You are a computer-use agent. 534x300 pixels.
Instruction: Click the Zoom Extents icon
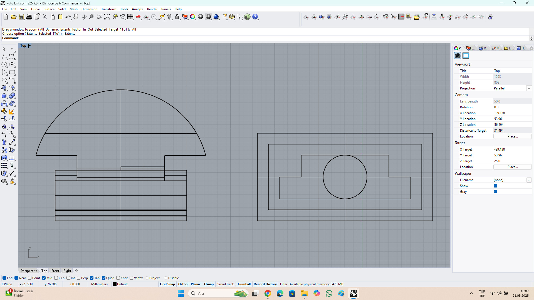click(x=107, y=17)
